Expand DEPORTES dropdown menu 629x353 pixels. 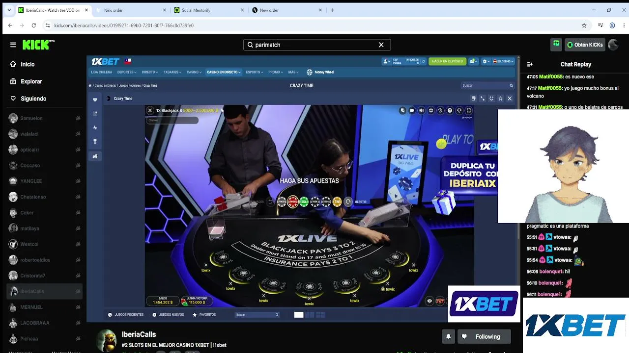pos(127,72)
